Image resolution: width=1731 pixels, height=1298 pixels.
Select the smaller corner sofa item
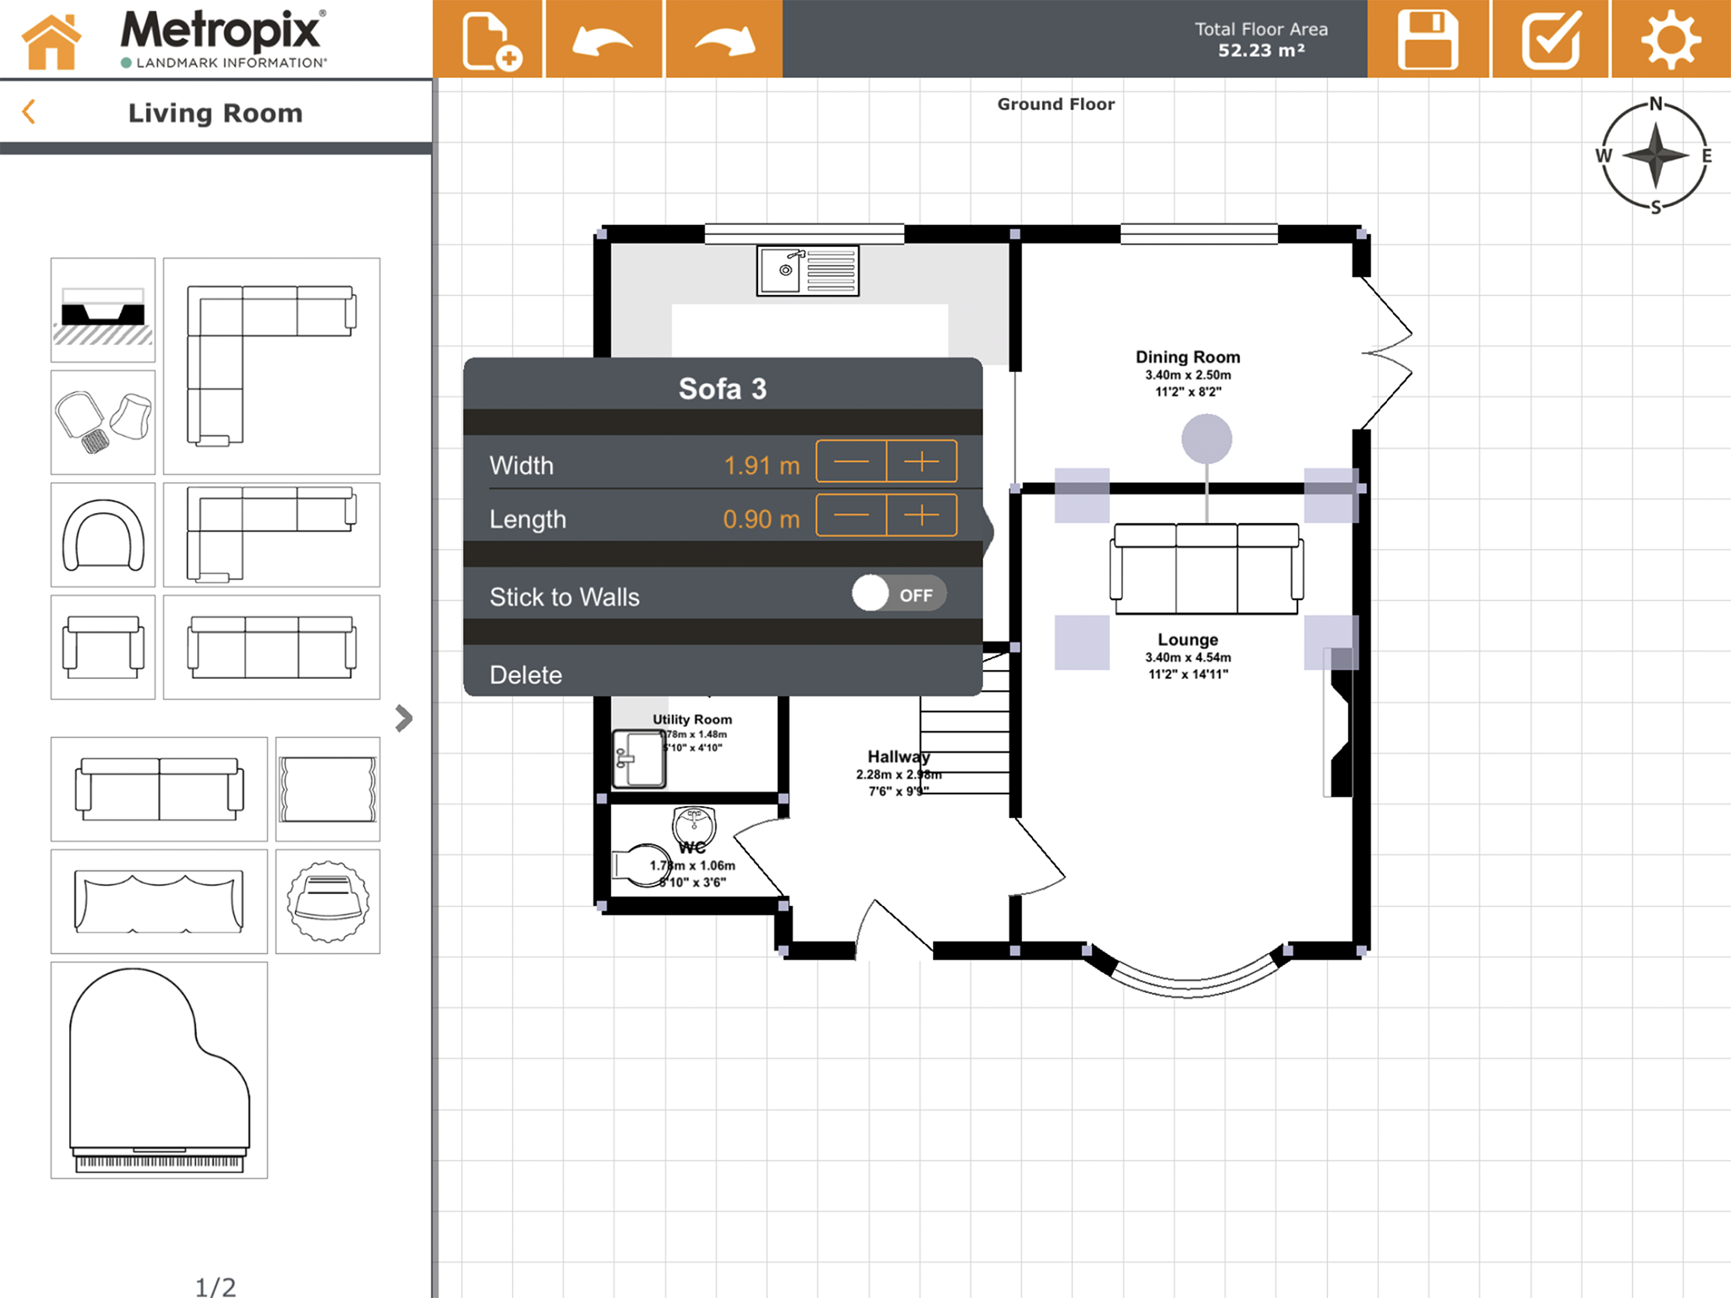coord(271,535)
